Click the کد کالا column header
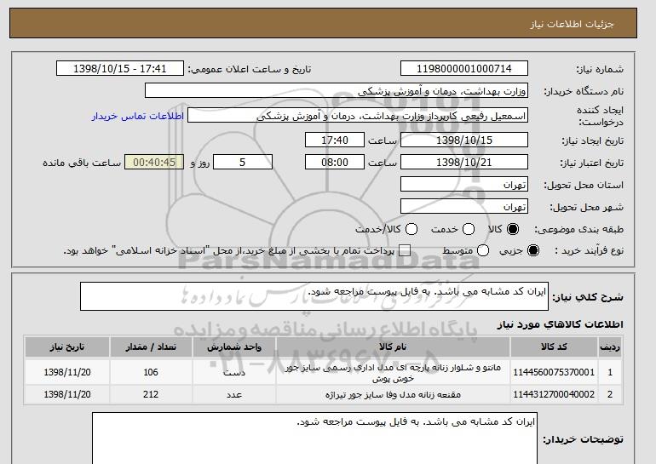The image size is (656, 464). click(554, 347)
